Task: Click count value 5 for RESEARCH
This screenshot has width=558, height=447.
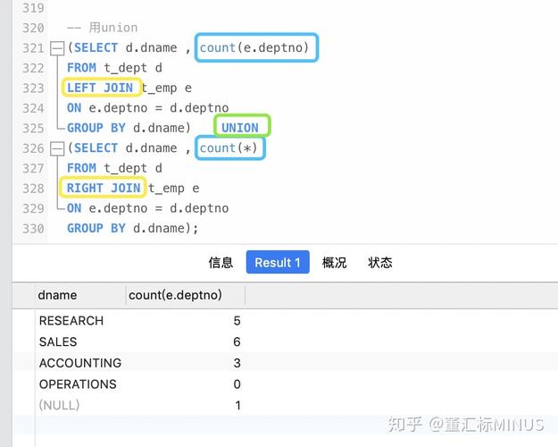Action: tap(237, 321)
